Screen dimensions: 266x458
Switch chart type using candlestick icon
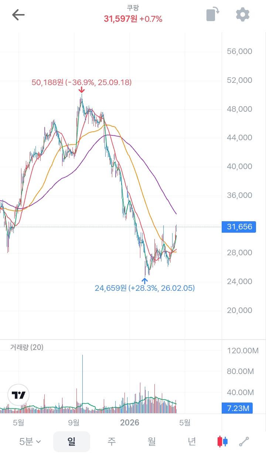[222, 441]
